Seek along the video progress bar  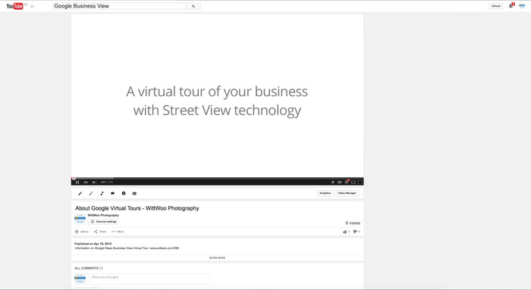pyautogui.click(x=217, y=178)
